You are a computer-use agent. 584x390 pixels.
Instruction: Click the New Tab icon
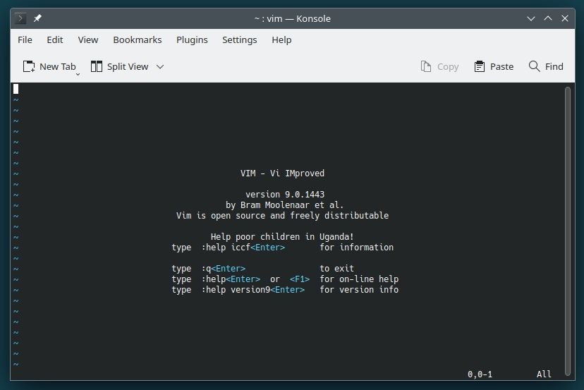click(29, 67)
